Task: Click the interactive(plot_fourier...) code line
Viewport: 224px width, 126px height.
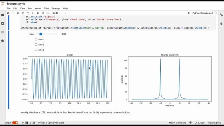Action: click(x=114, y=28)
